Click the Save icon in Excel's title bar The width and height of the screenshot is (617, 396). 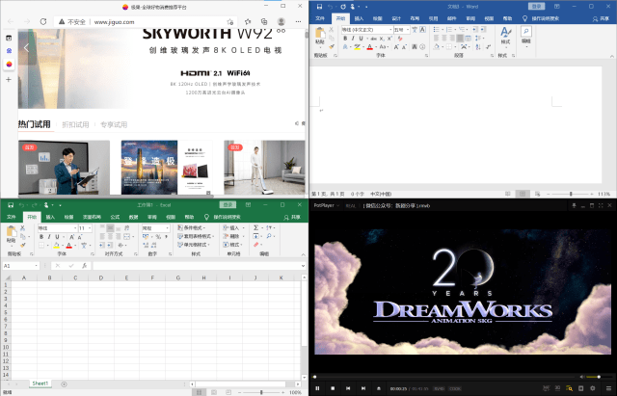[x=11, y=205]
